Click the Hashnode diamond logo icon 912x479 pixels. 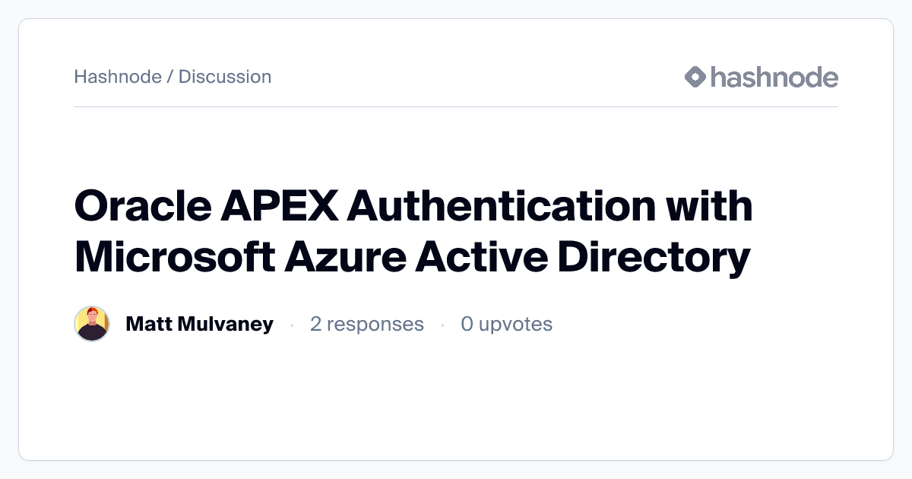695,77
